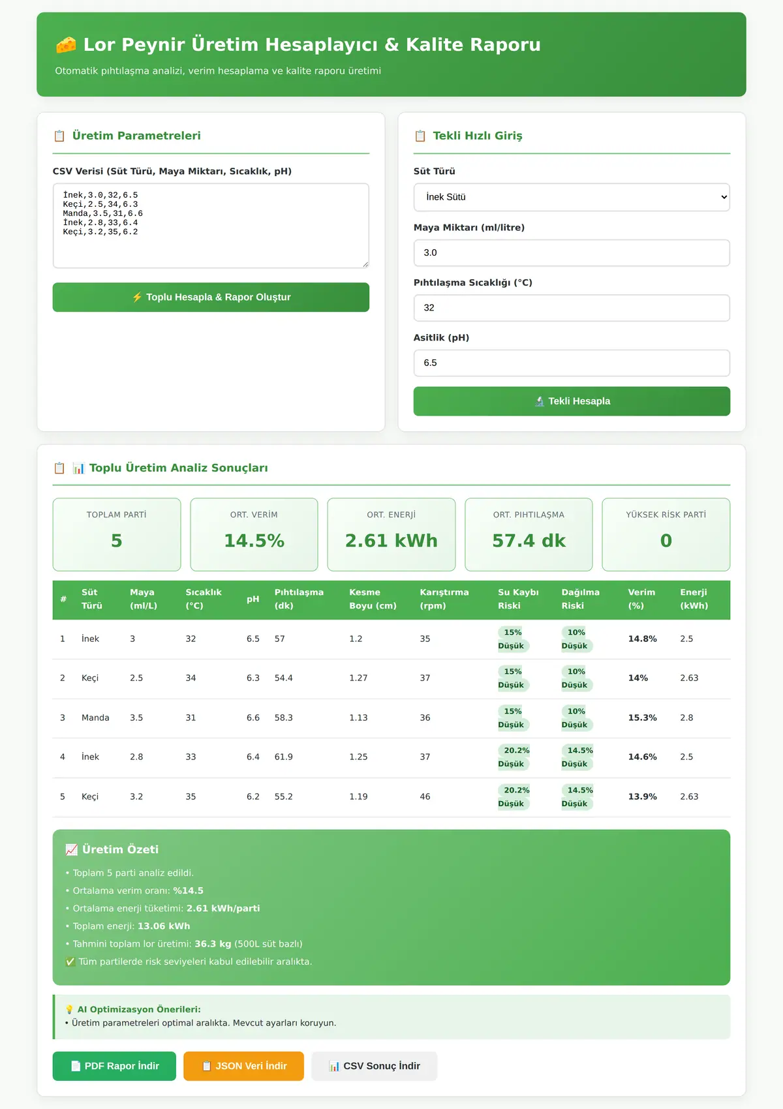Screen dimensions: 783x1109
Task: Click the 13.9% yield value
Action: pos(642,797)
